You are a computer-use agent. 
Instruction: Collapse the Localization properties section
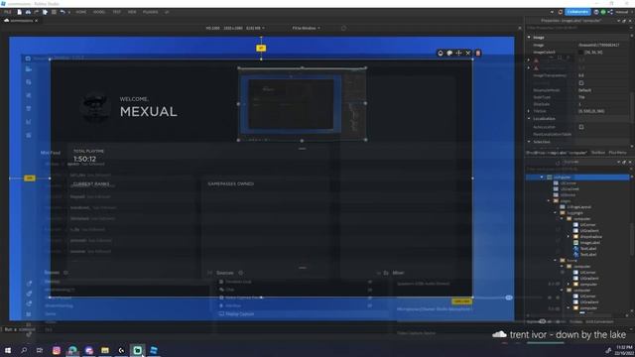pyautogui.click(x=529, y=119)
